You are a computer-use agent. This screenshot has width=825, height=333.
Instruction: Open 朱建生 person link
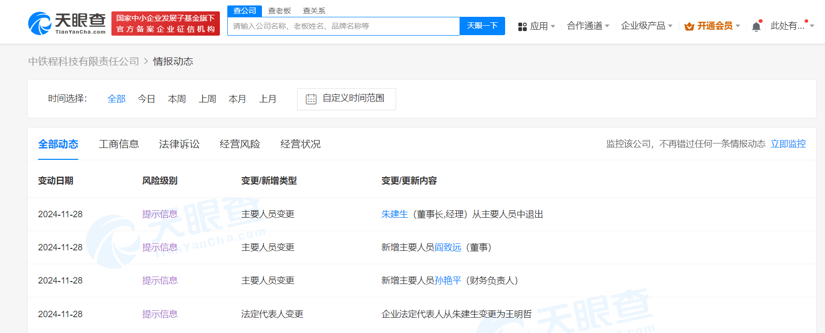(x=395, y=214)
